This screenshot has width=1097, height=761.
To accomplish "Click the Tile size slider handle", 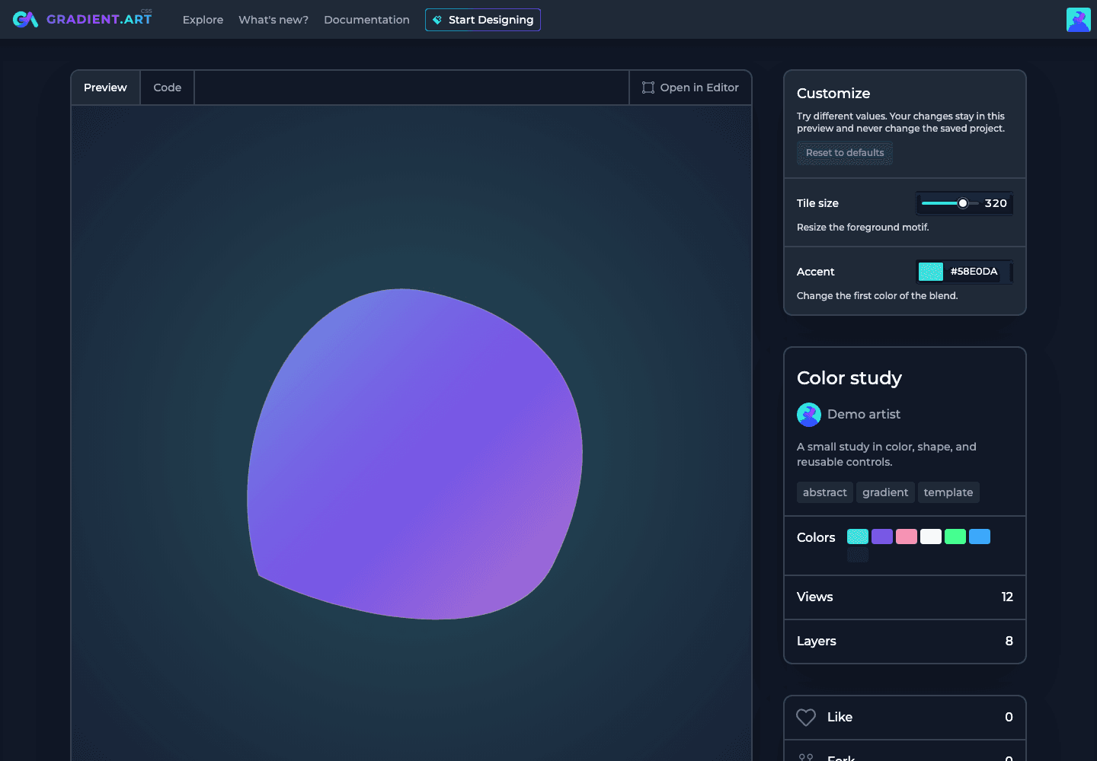I will point(963,203).
